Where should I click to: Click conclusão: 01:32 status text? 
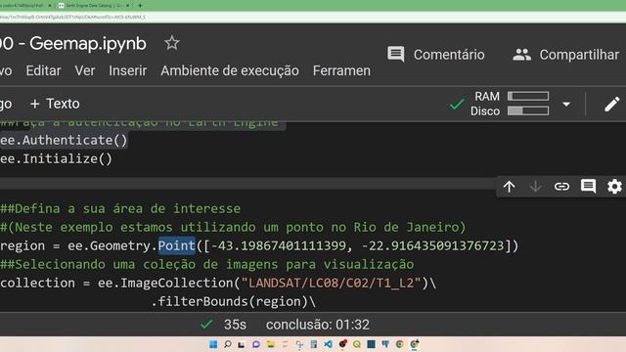pyautogui.click(x=318, y=325)
